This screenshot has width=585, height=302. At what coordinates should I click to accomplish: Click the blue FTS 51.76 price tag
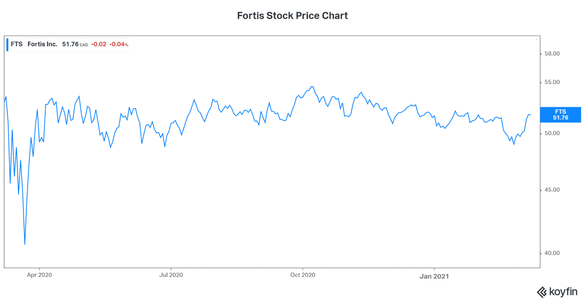click(560, 115)
